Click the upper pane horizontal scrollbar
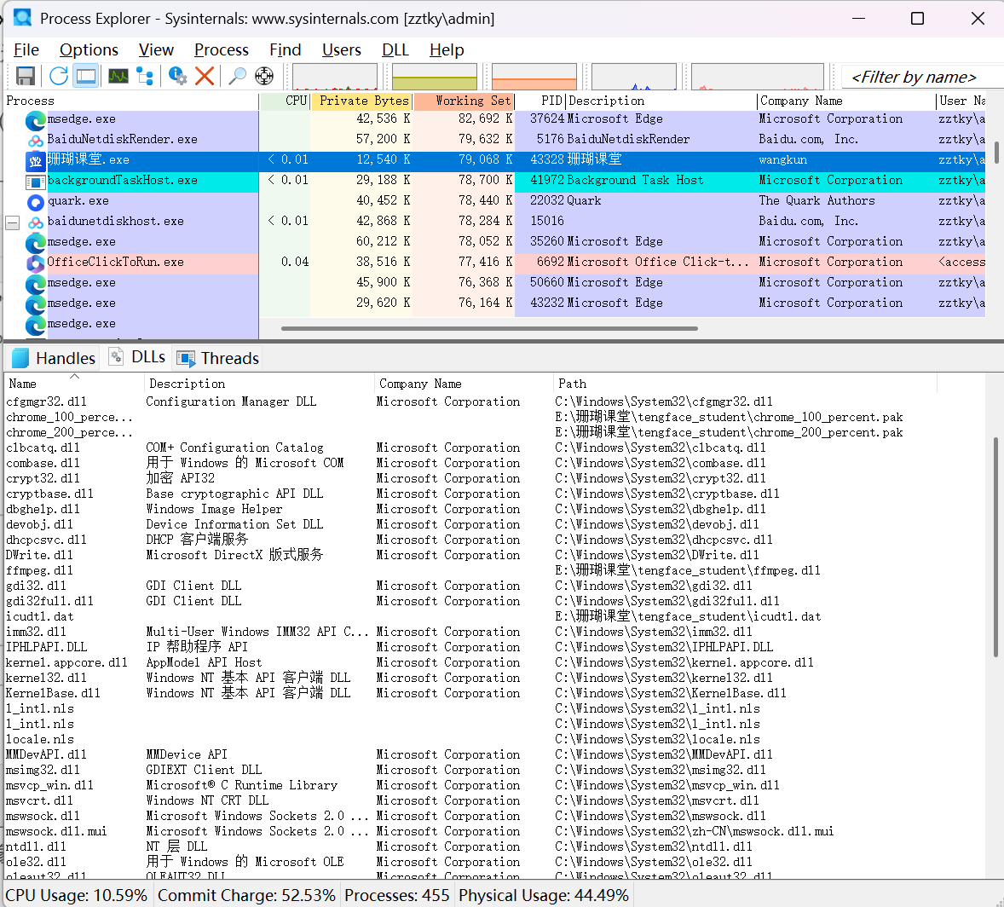 click(x=489, y=328)
